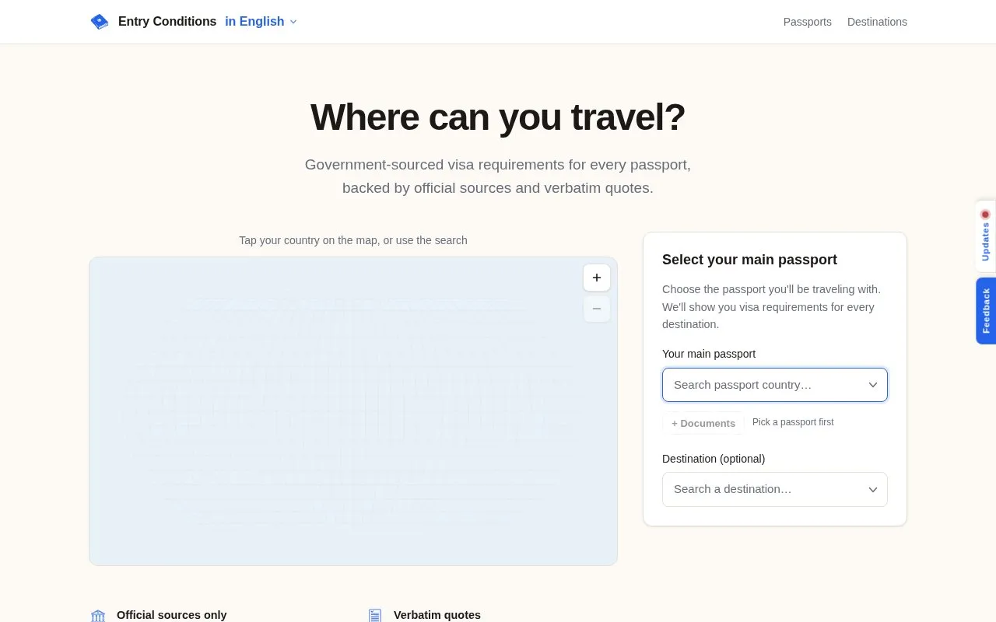Click the 'Your main passport' label
Image resolution: width=996 pixels, height=622 pixels.
tap(709, 354)
